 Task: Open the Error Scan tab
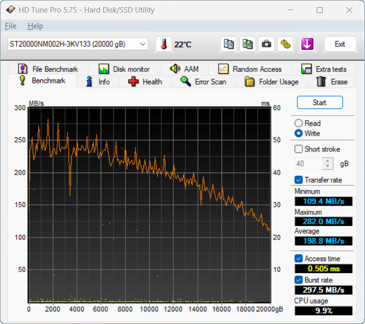pyautogui.click(x=203, y=82)
